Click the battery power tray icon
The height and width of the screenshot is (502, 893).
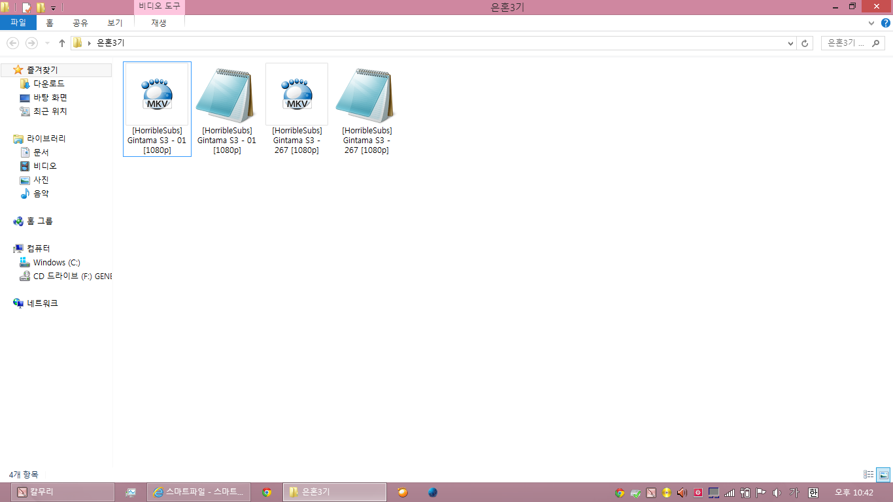click(x=745, y=493)
